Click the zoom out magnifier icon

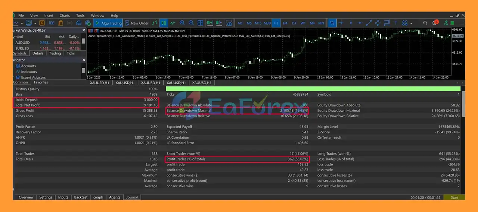pyautogui.click(x=192, y=23)
